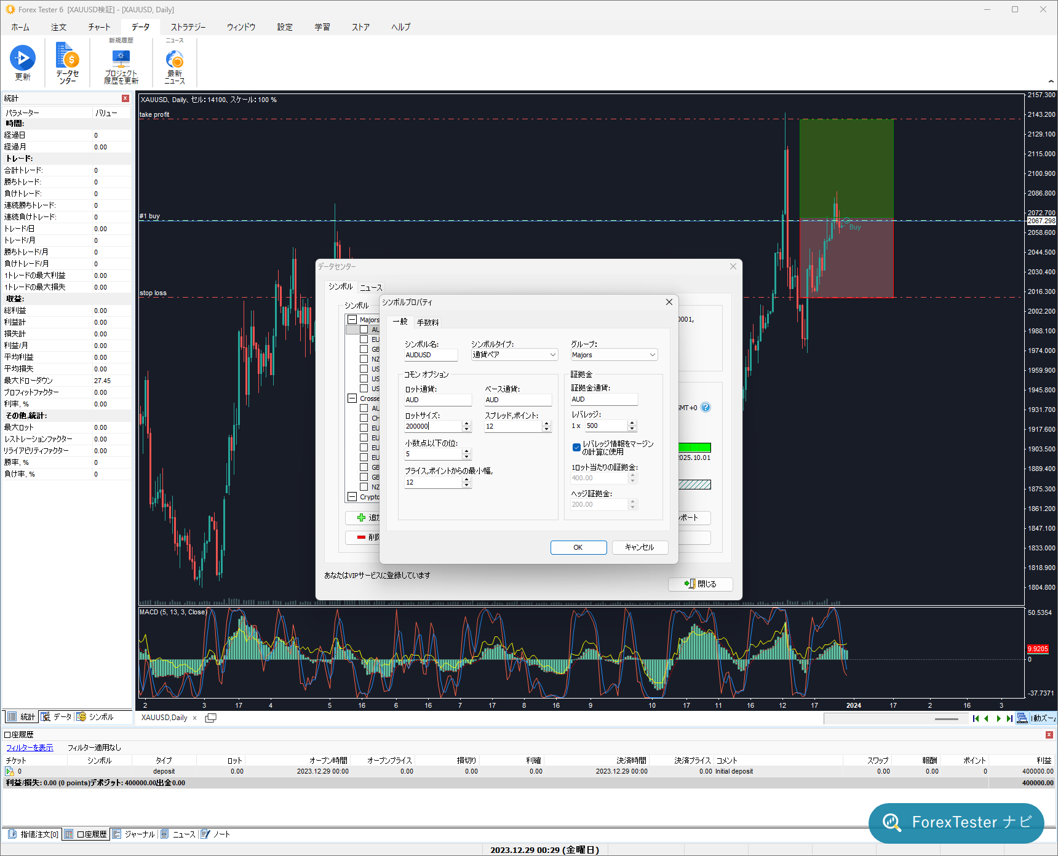Image resolution: width=1058 pixels, height=856 pixels.
Task: Close the データセンター window with X
Action: 733,266
